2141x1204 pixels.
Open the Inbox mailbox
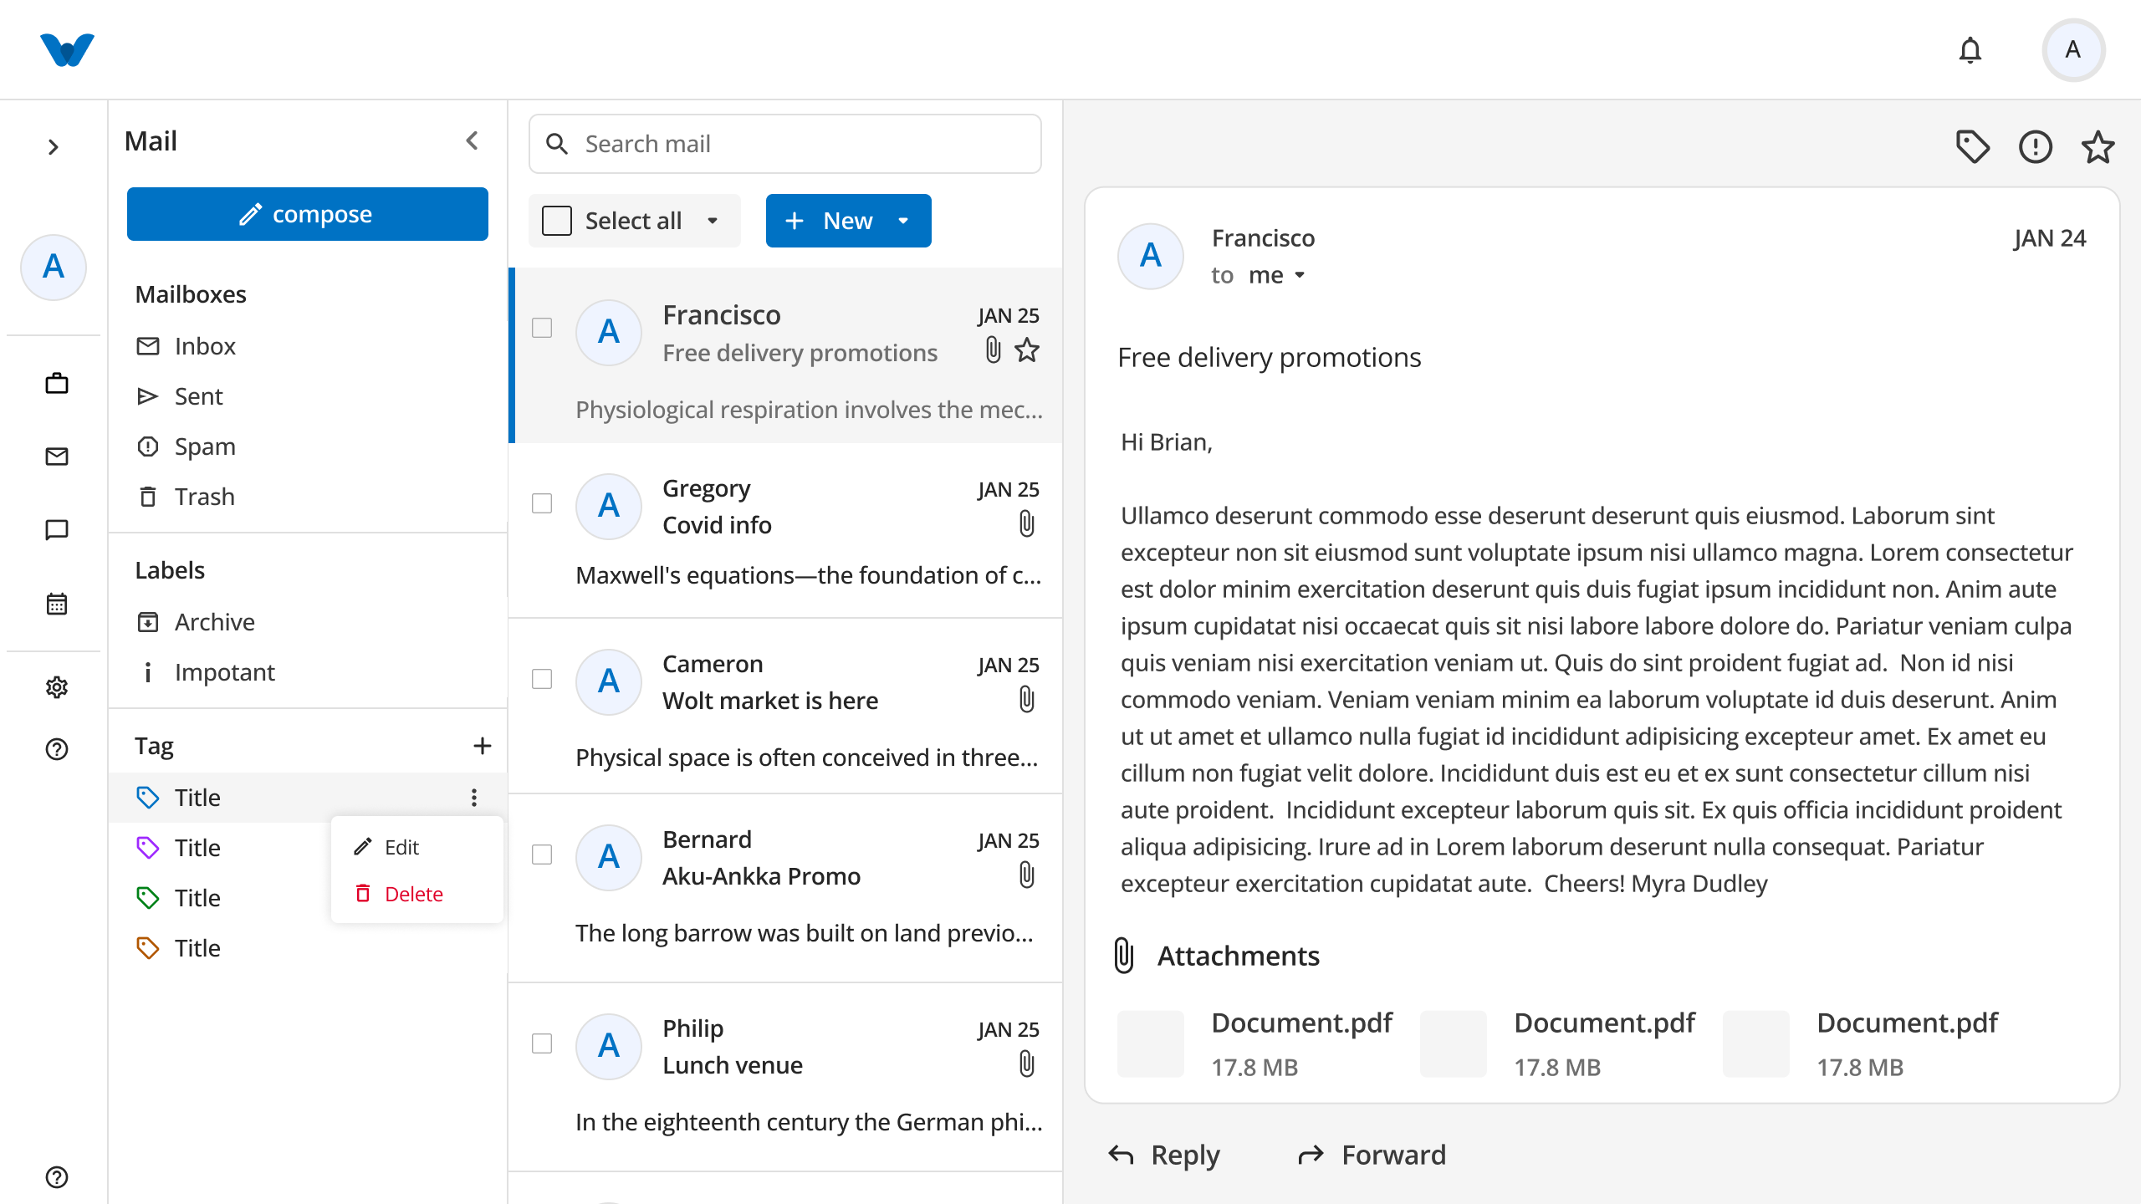tap(308, 346)
